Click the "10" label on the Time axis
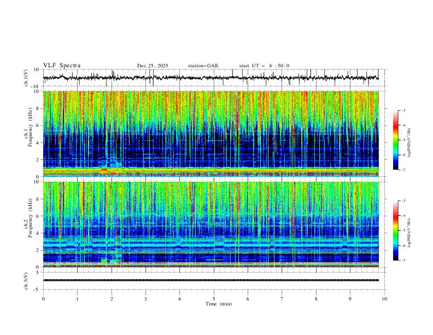The image size is (433, 335). pos(384,299)
